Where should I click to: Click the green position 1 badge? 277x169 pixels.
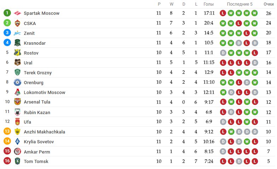[7, 13]
